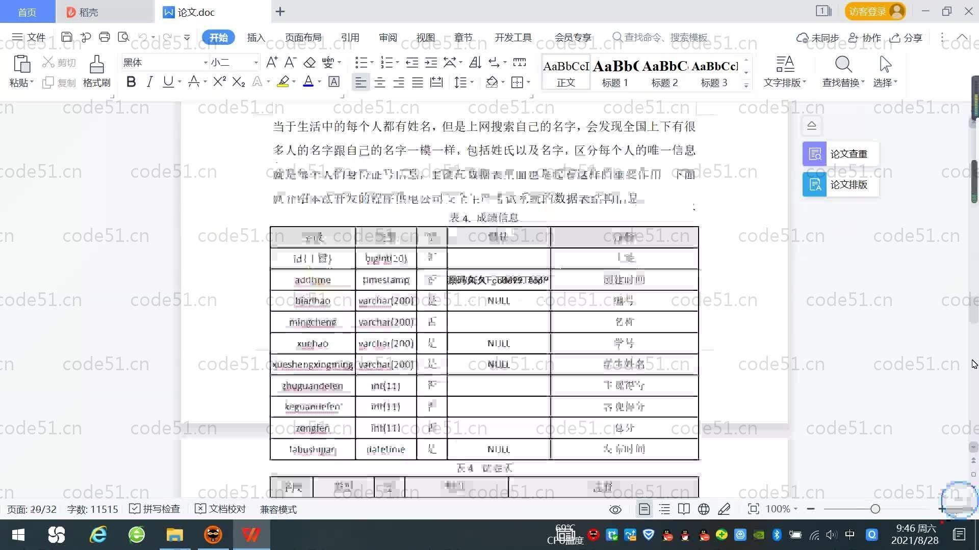Enter full screen mode icon
This screenshot has height=550, width=979.
point(753,509)
